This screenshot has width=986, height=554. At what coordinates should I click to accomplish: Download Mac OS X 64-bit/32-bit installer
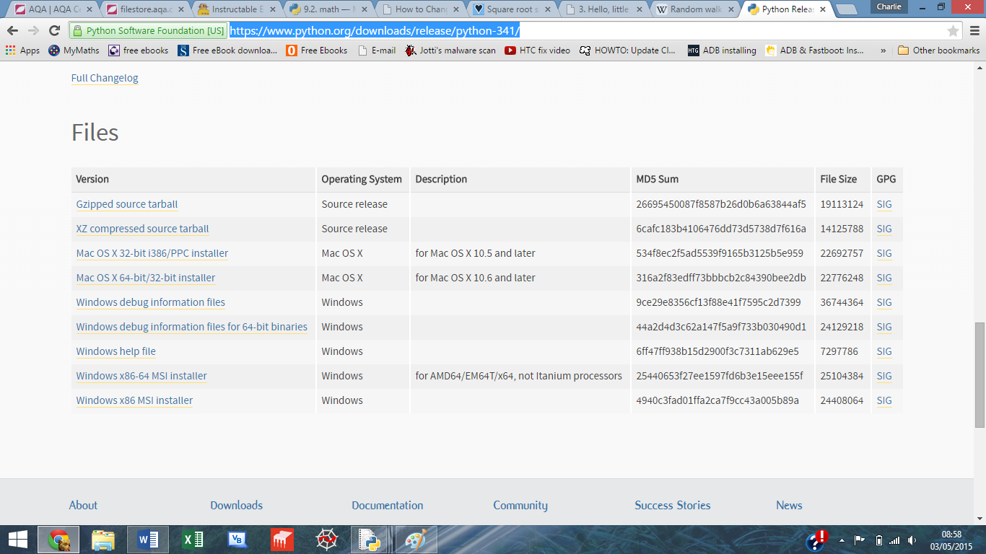pyautogui.click(x=146, y=278)
